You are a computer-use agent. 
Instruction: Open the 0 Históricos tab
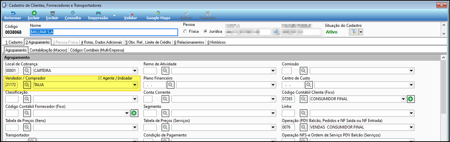216,42
